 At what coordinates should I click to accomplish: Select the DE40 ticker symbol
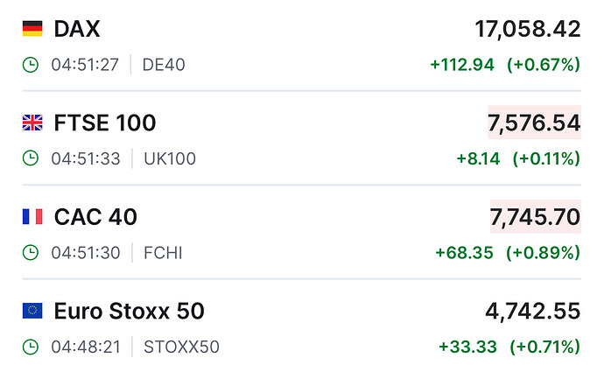164,64
